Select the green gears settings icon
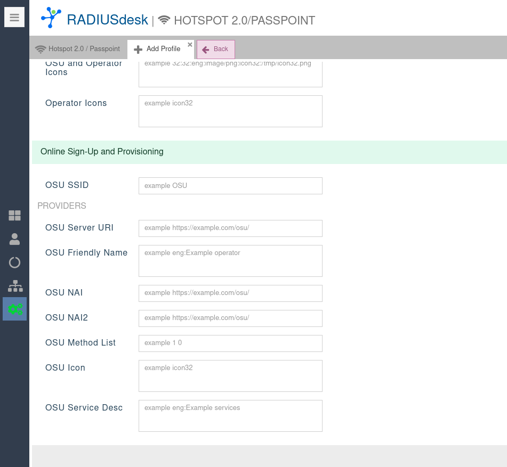 point(15,309)
